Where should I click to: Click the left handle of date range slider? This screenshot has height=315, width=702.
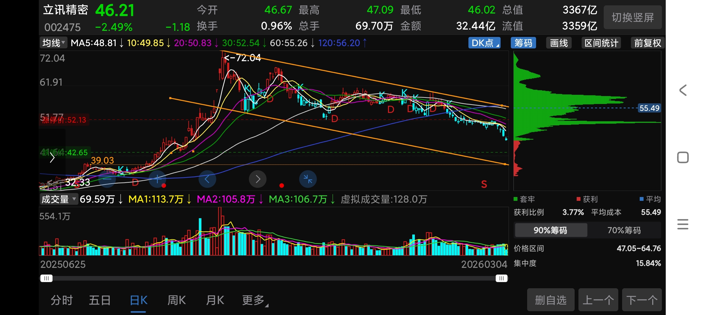[46, 278]
